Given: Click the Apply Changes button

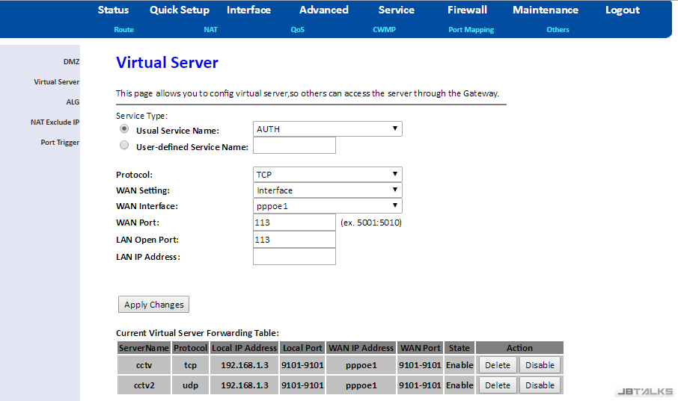Looking at the screenshot, I should (153, 305).
